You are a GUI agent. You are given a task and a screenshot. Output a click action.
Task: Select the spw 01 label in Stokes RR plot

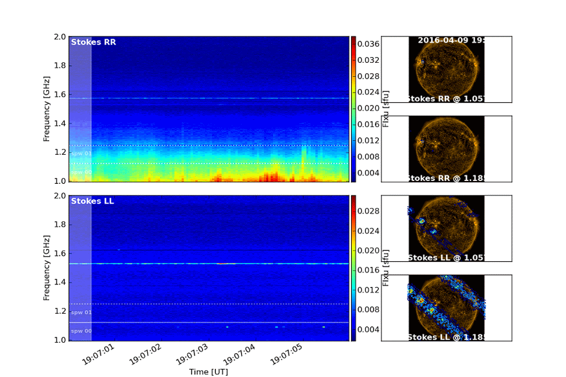point(81,154)
